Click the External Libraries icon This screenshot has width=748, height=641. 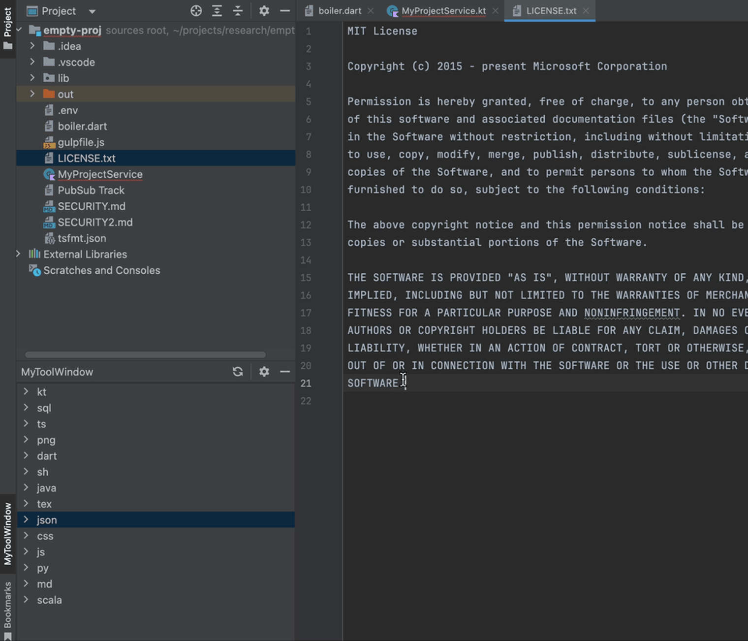point(34,254)
